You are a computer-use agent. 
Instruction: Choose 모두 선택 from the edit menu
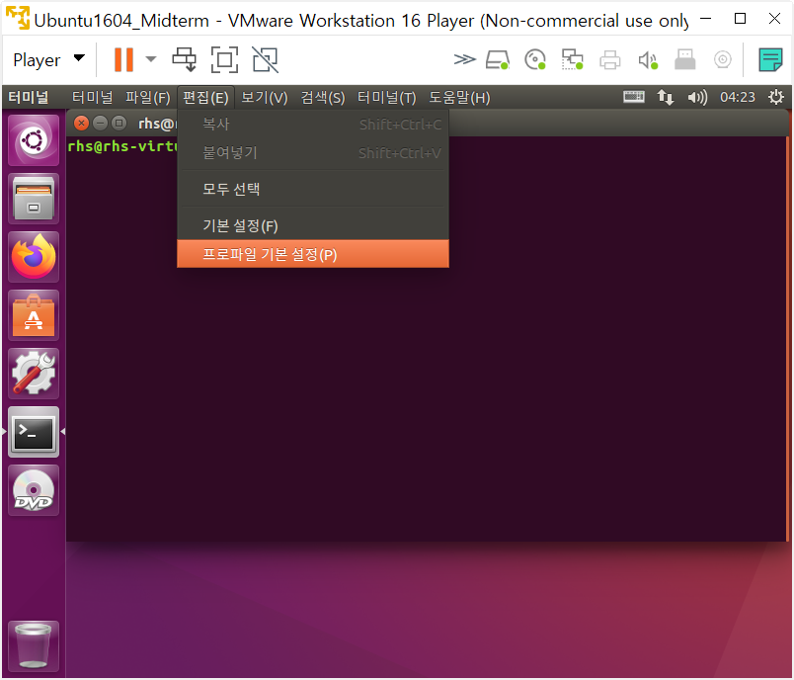[x=313, y=189]
